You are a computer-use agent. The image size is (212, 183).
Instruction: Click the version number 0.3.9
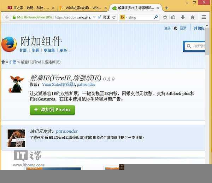109,79
